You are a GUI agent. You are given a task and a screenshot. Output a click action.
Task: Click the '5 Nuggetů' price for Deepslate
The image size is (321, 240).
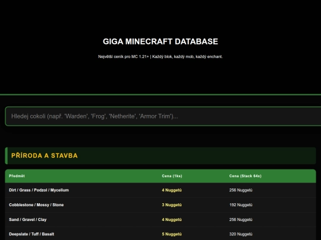click(x=172, y=234)
